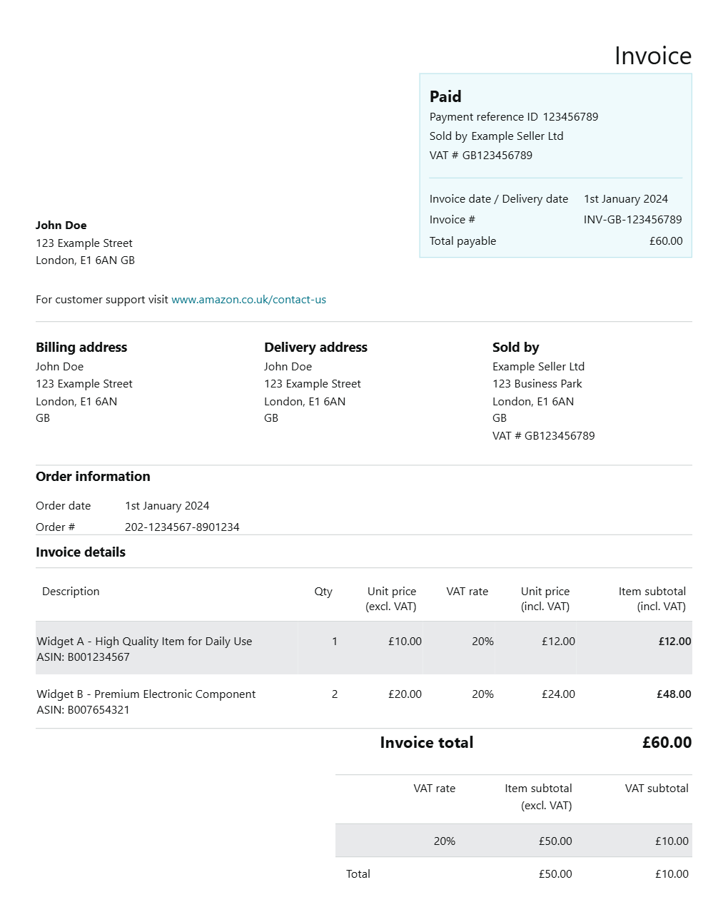Click ASIN B007654321 text
Image resolution: width=728 pixels, height=917 pixels.
point(83,710)
